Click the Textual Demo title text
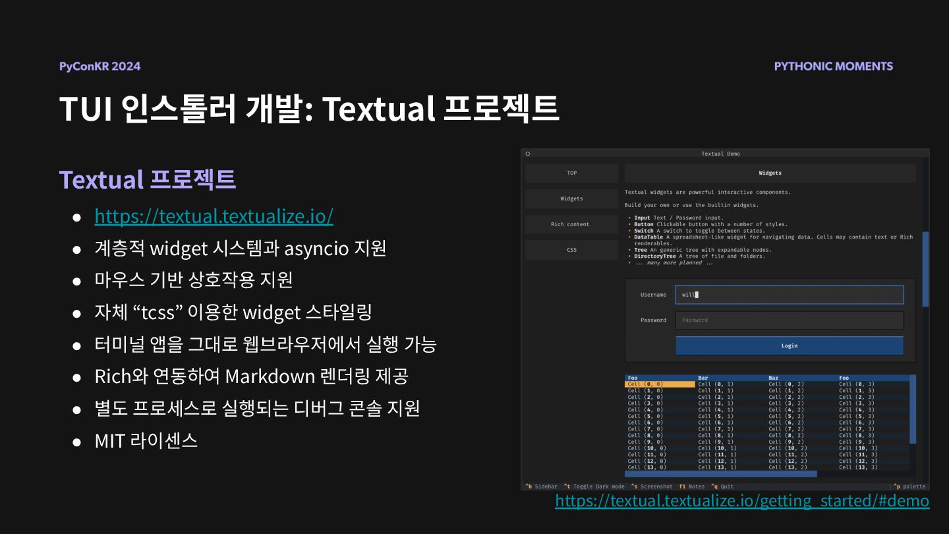949x534 pixels. [720, 154]
